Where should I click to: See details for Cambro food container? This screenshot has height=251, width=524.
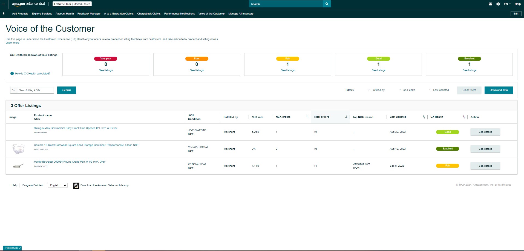click(485, 149)
